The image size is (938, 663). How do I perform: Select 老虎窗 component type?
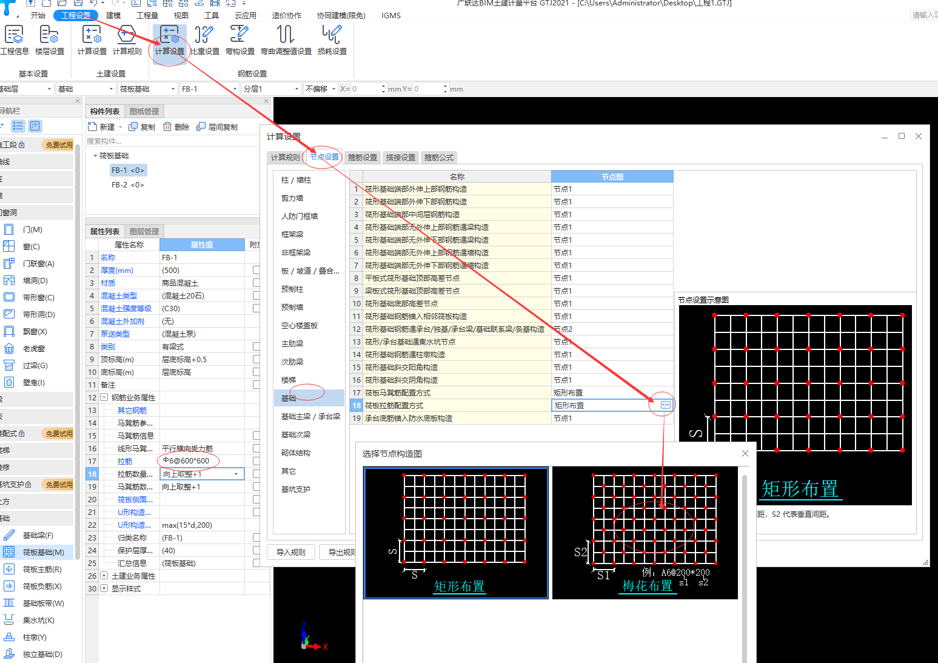[x=25, y=349]
